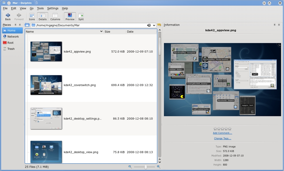Click the home folder icon in the location bar
Screen dimensions: 284x171
[27, 25]
